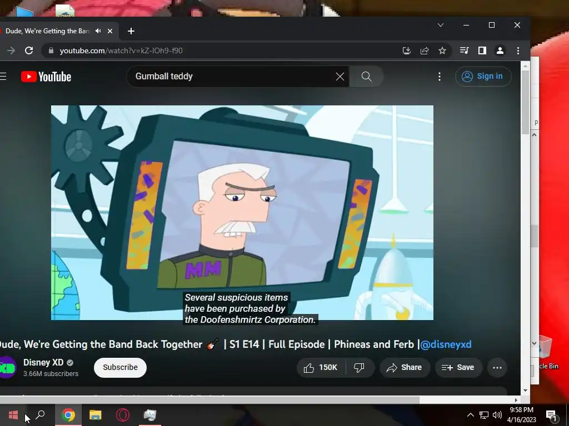Open a new browser tab
Image resolution: width=569 pixels, height=426 pixels.
(131, 31)
